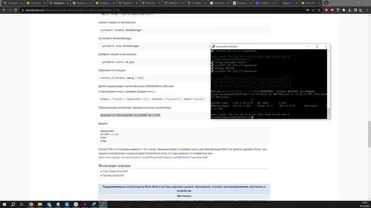This screenshot has height=208, width=371.
Task: Close the PuTTY terminal window
Action: tap(326, 46)
